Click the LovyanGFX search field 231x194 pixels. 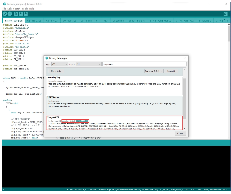pos(144,64)
